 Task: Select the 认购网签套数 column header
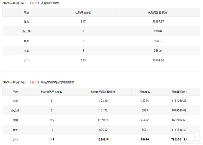[x=83, y=12]
